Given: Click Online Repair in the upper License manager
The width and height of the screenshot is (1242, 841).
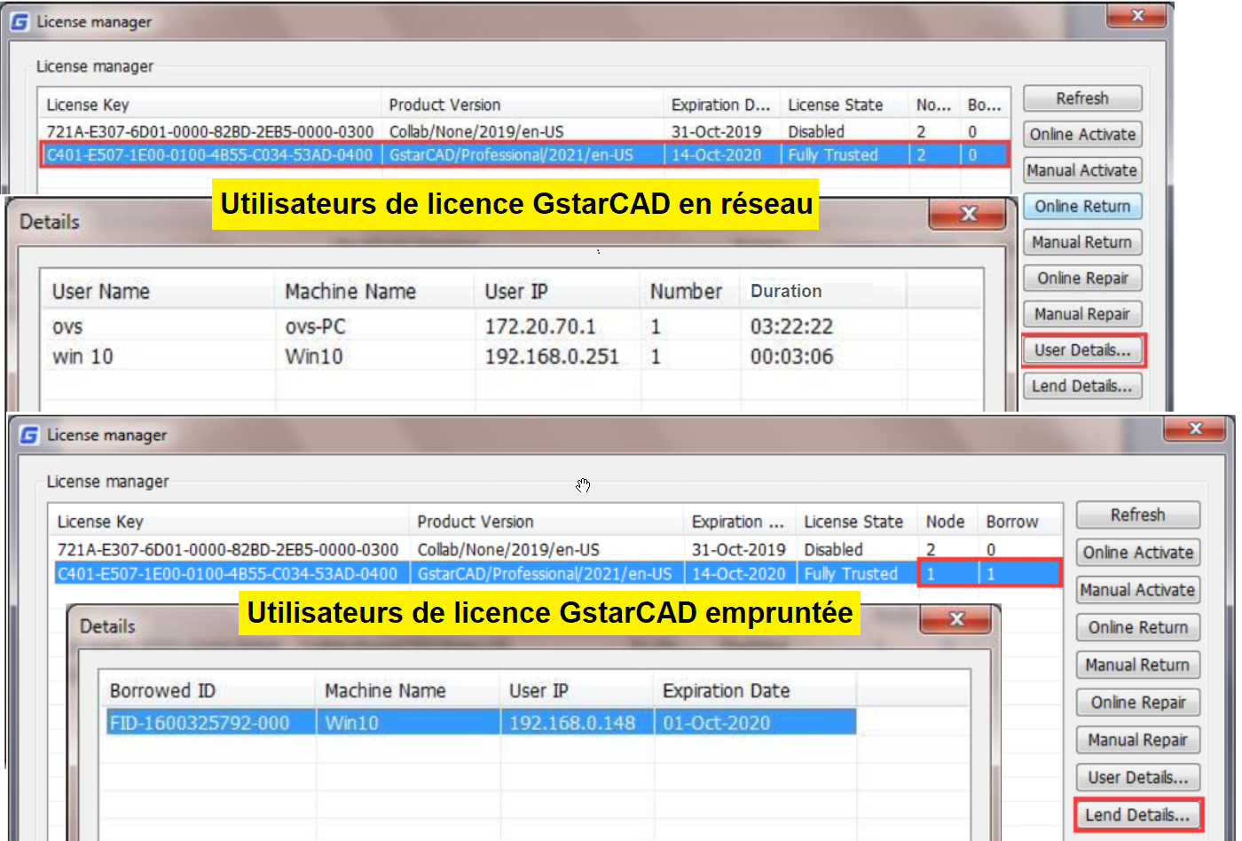Looking at the screenshot, I should (1082, 279).
